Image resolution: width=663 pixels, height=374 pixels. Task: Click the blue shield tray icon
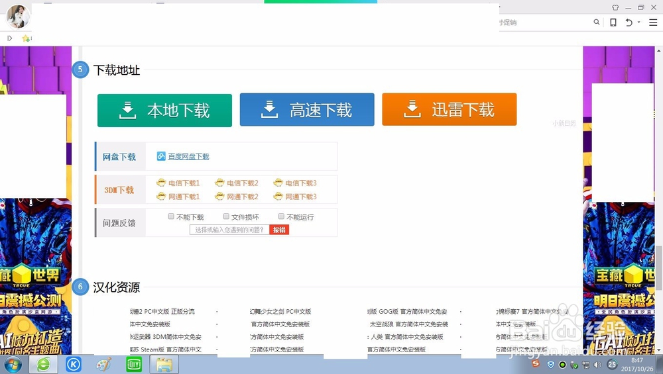pyautogui.click(x=550, y=365)
